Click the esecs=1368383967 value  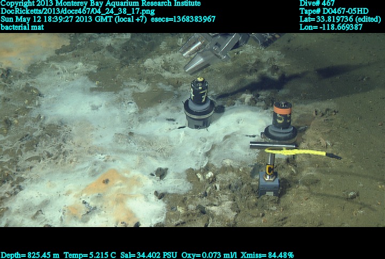183,19
